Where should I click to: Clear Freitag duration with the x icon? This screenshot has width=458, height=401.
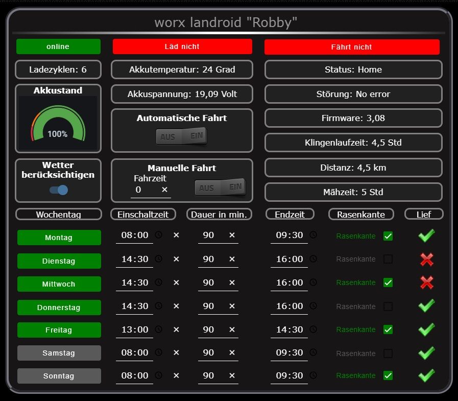pyautogui.click(x=232, y=329)
